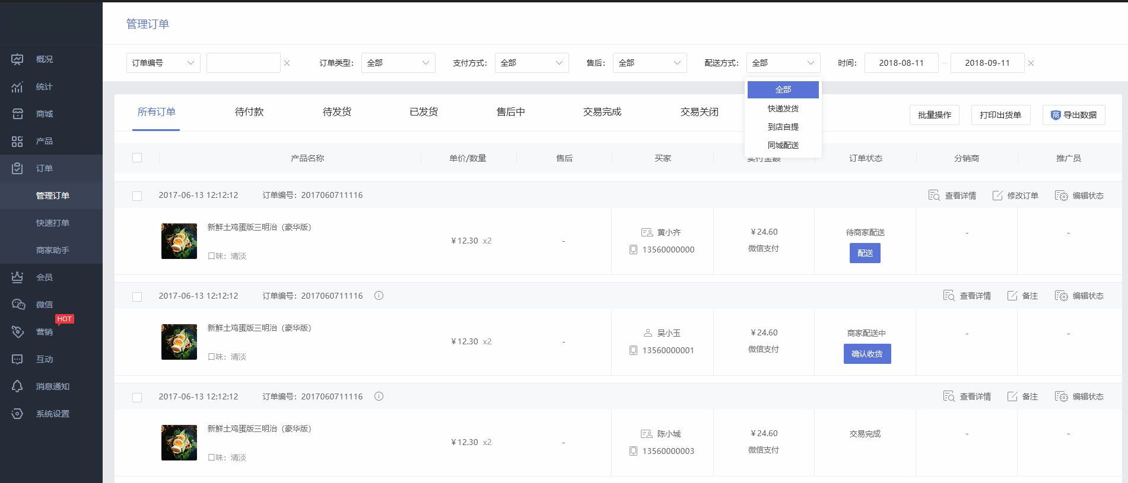
Task: Select 全部 in delivery method list
Action: [783, 89]
